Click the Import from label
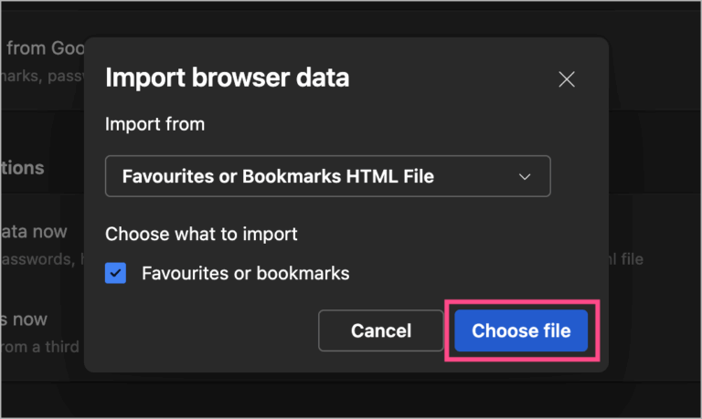The image size is (702, 419). tap(154, 124)
